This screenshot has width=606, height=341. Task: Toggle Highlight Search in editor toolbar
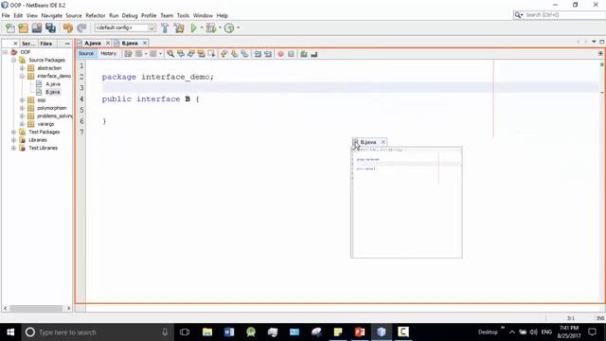click(x=202, y=54)
